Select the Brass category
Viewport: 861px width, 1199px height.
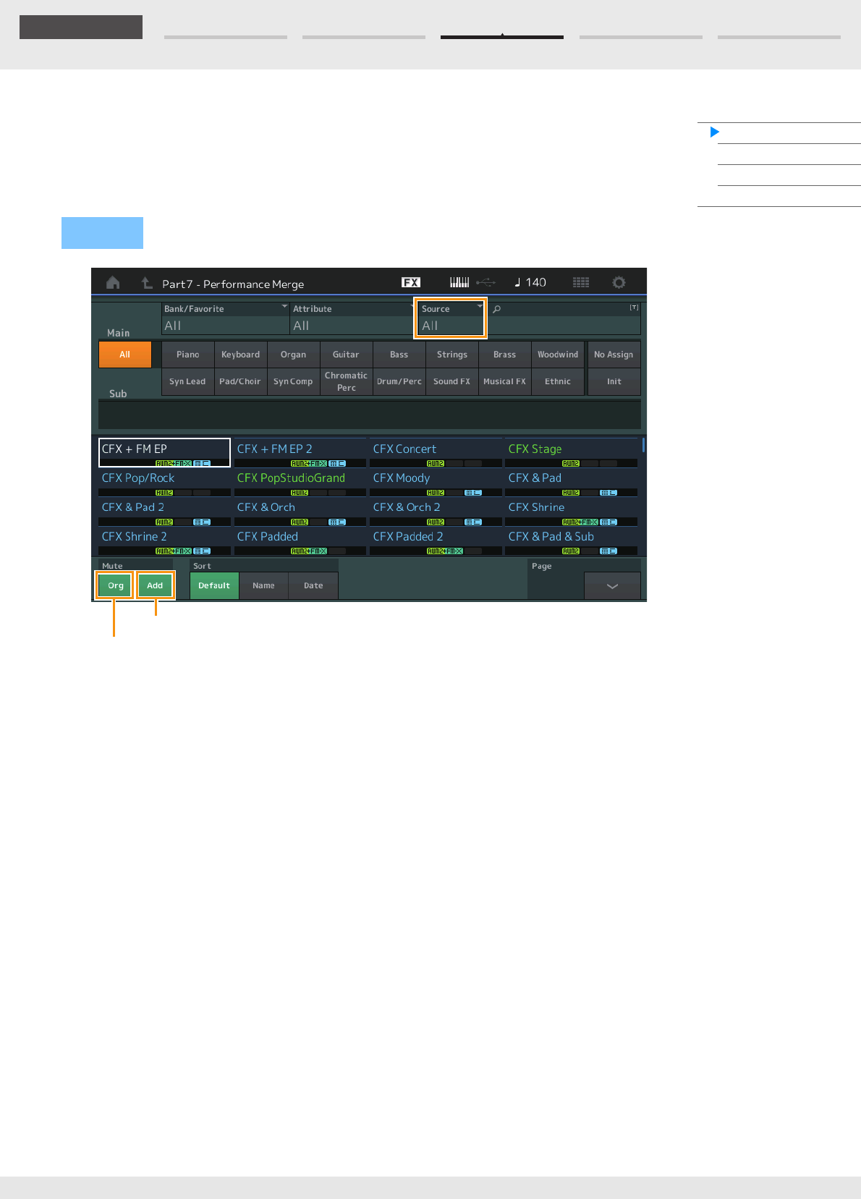[505, 355]
